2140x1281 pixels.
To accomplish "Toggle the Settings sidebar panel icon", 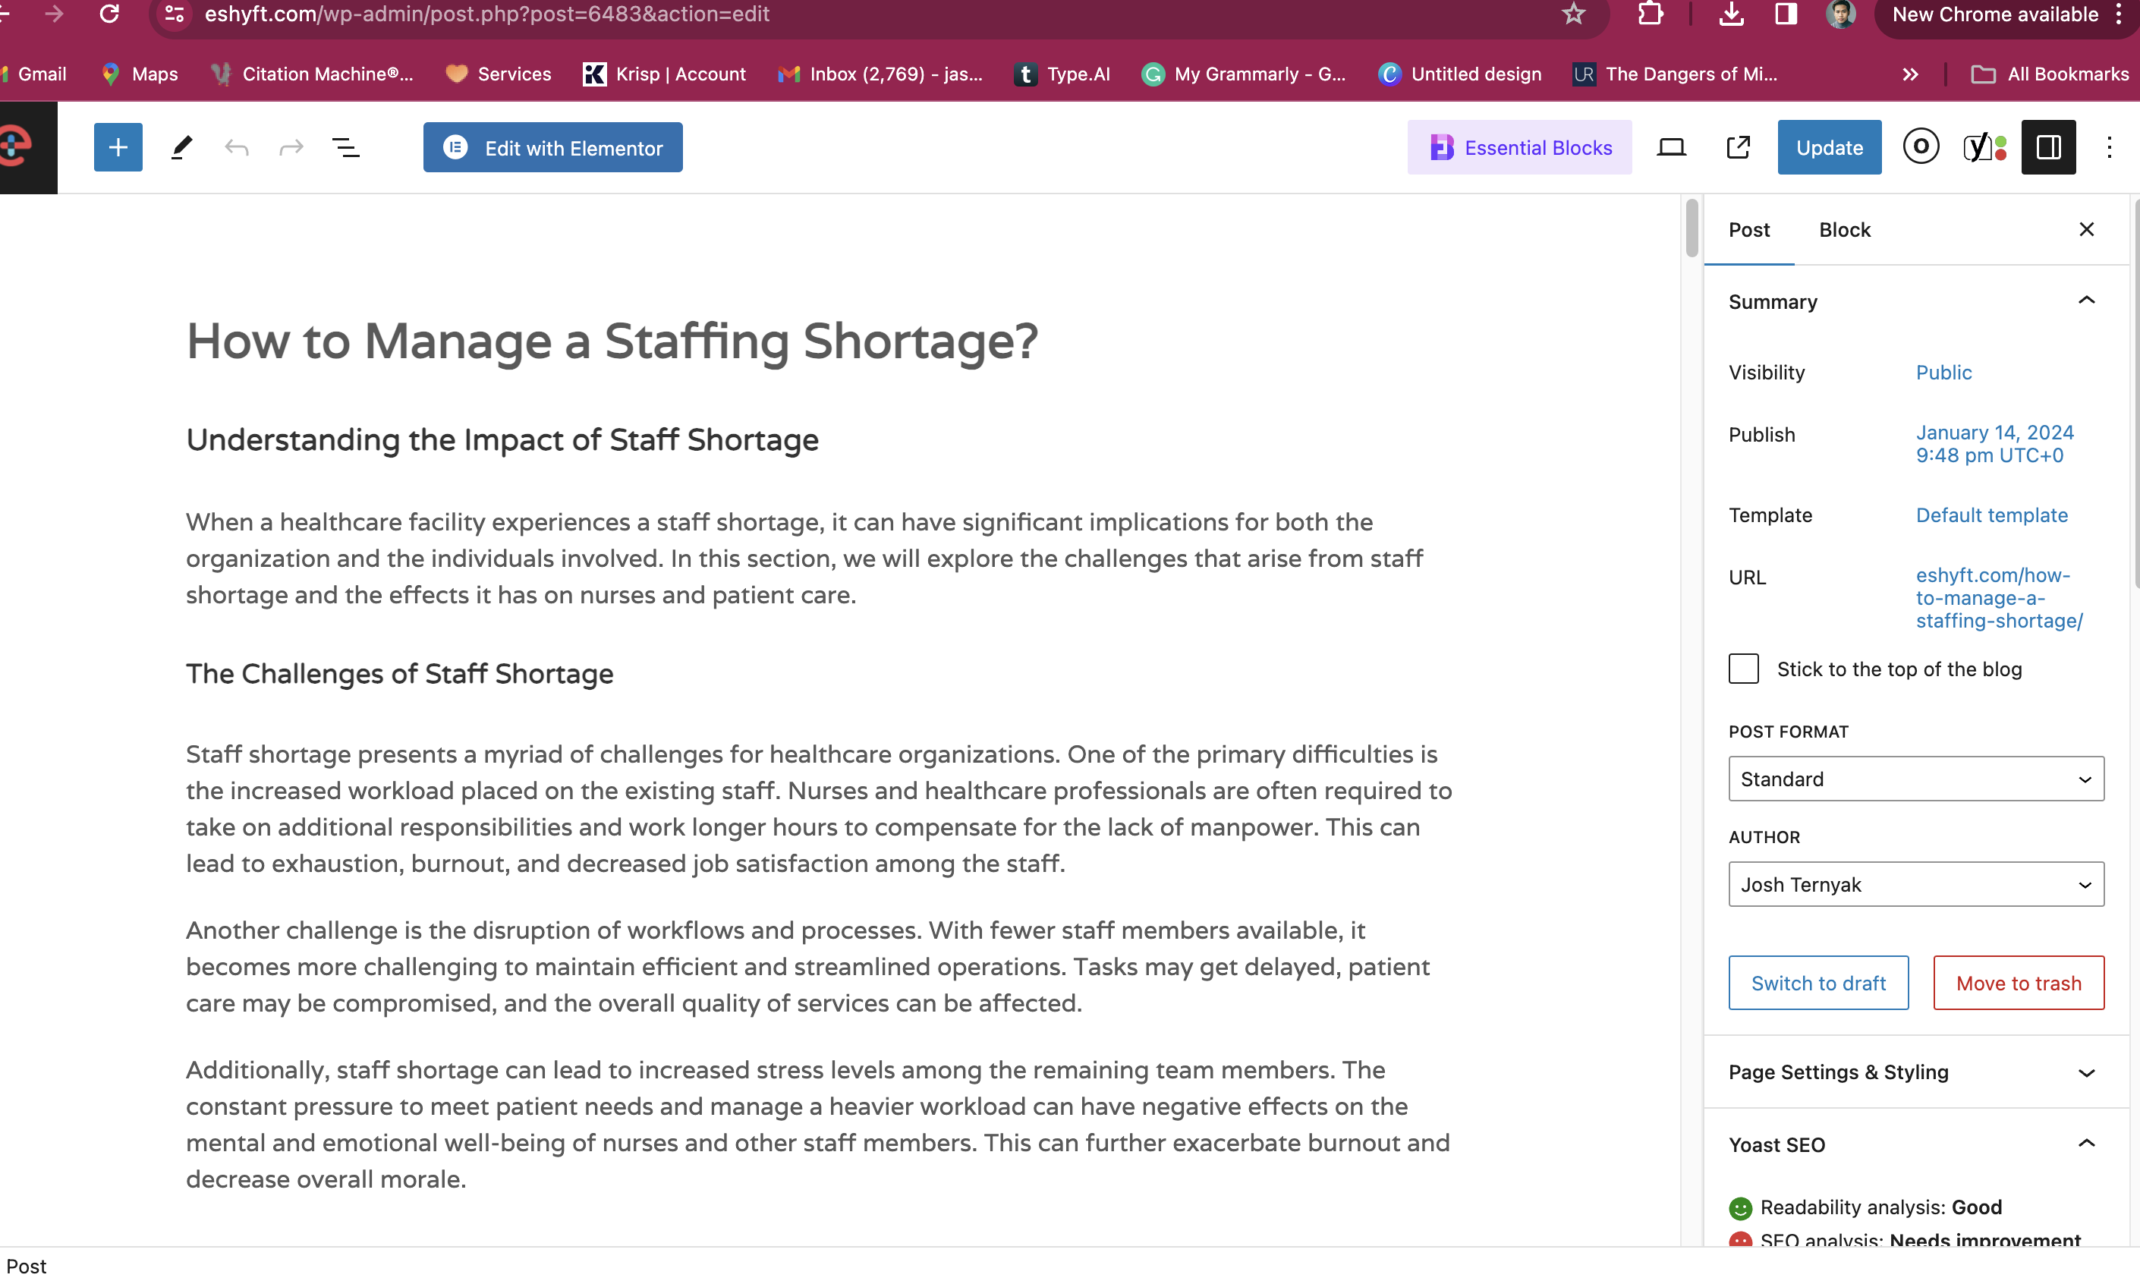I will [x=2047, y=148].
